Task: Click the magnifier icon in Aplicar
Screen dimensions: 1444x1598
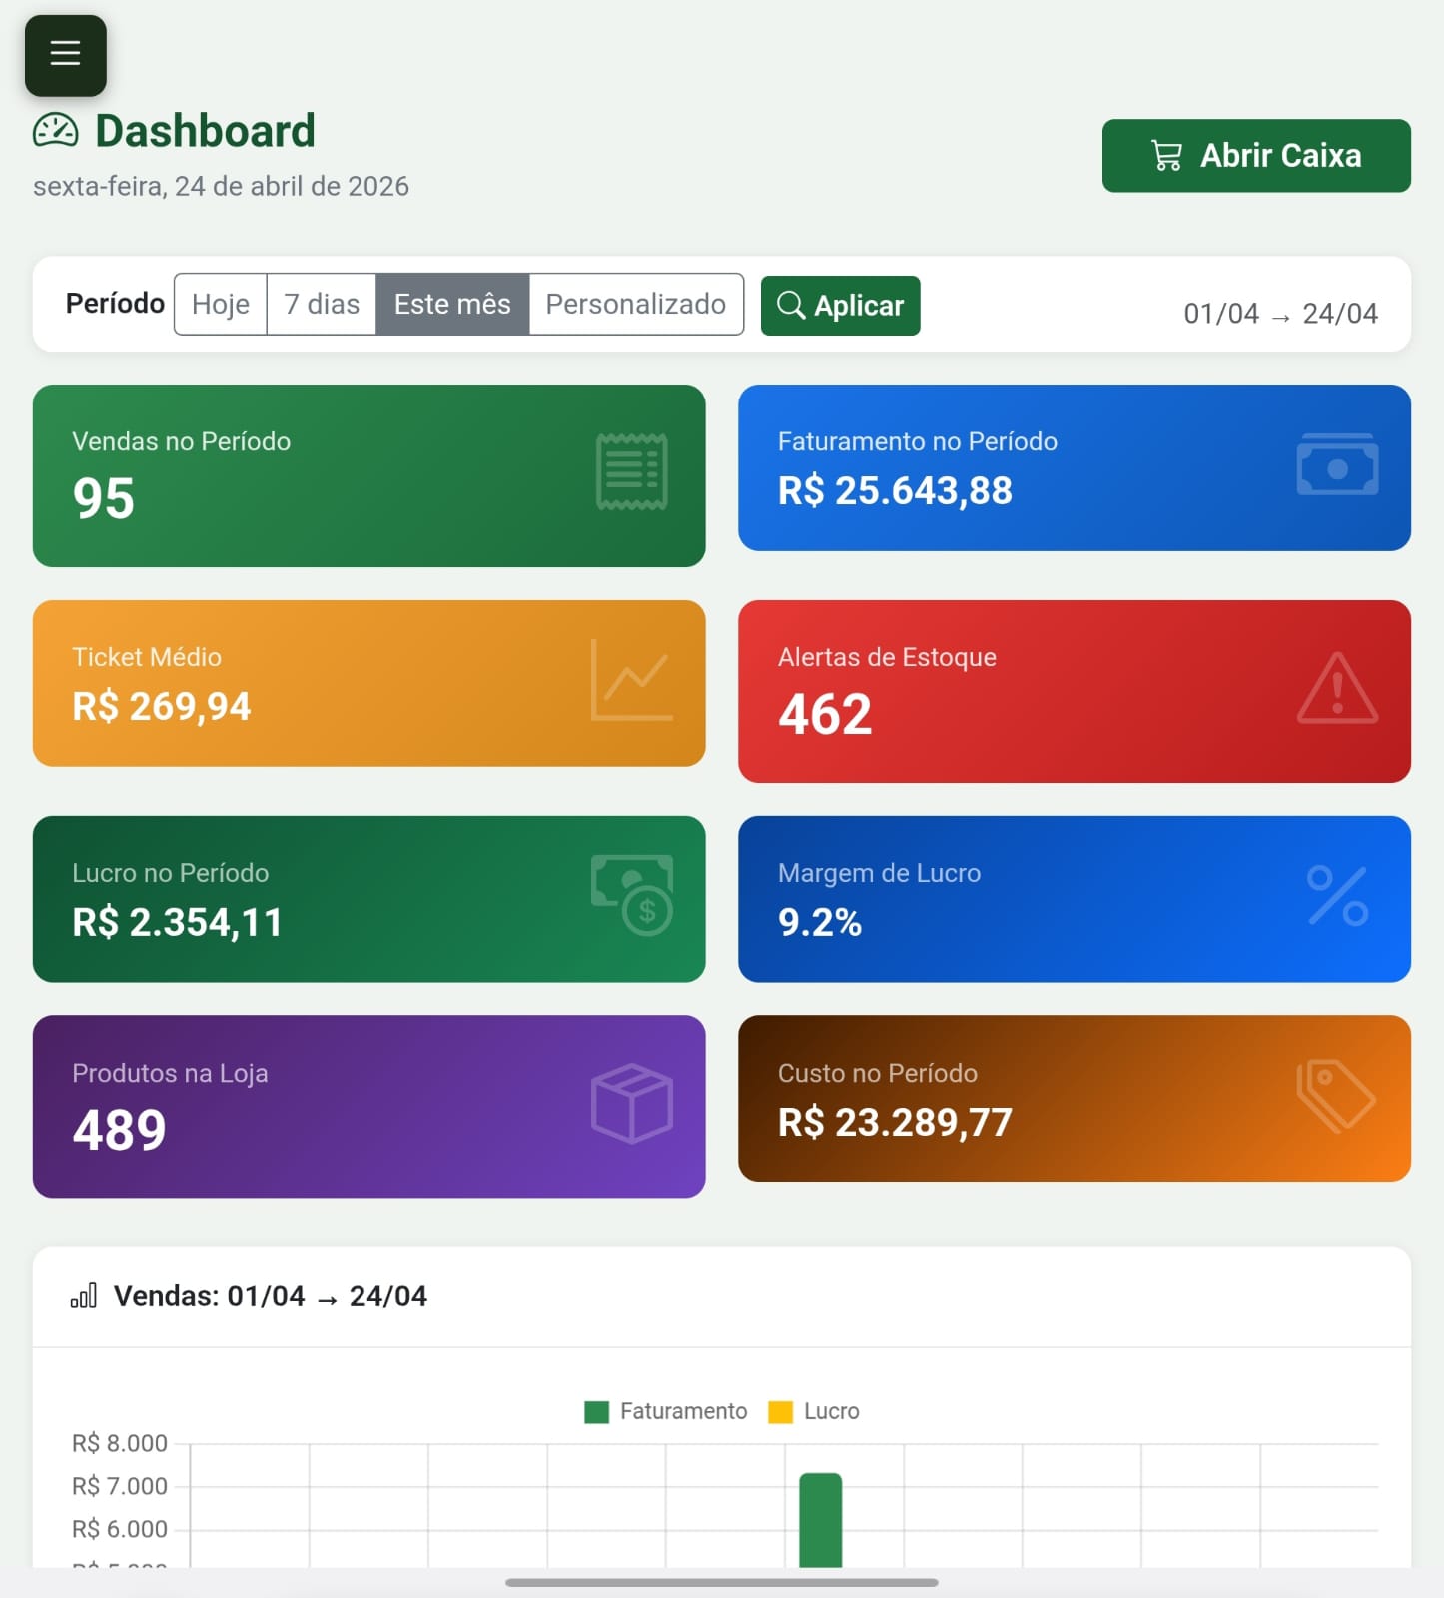Action: (x=791, y=305)
